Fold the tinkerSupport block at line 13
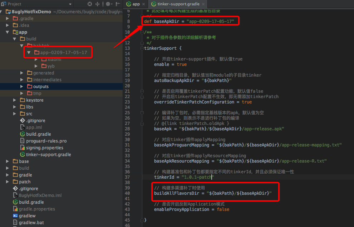354x227 pixels. pos(142,48)
